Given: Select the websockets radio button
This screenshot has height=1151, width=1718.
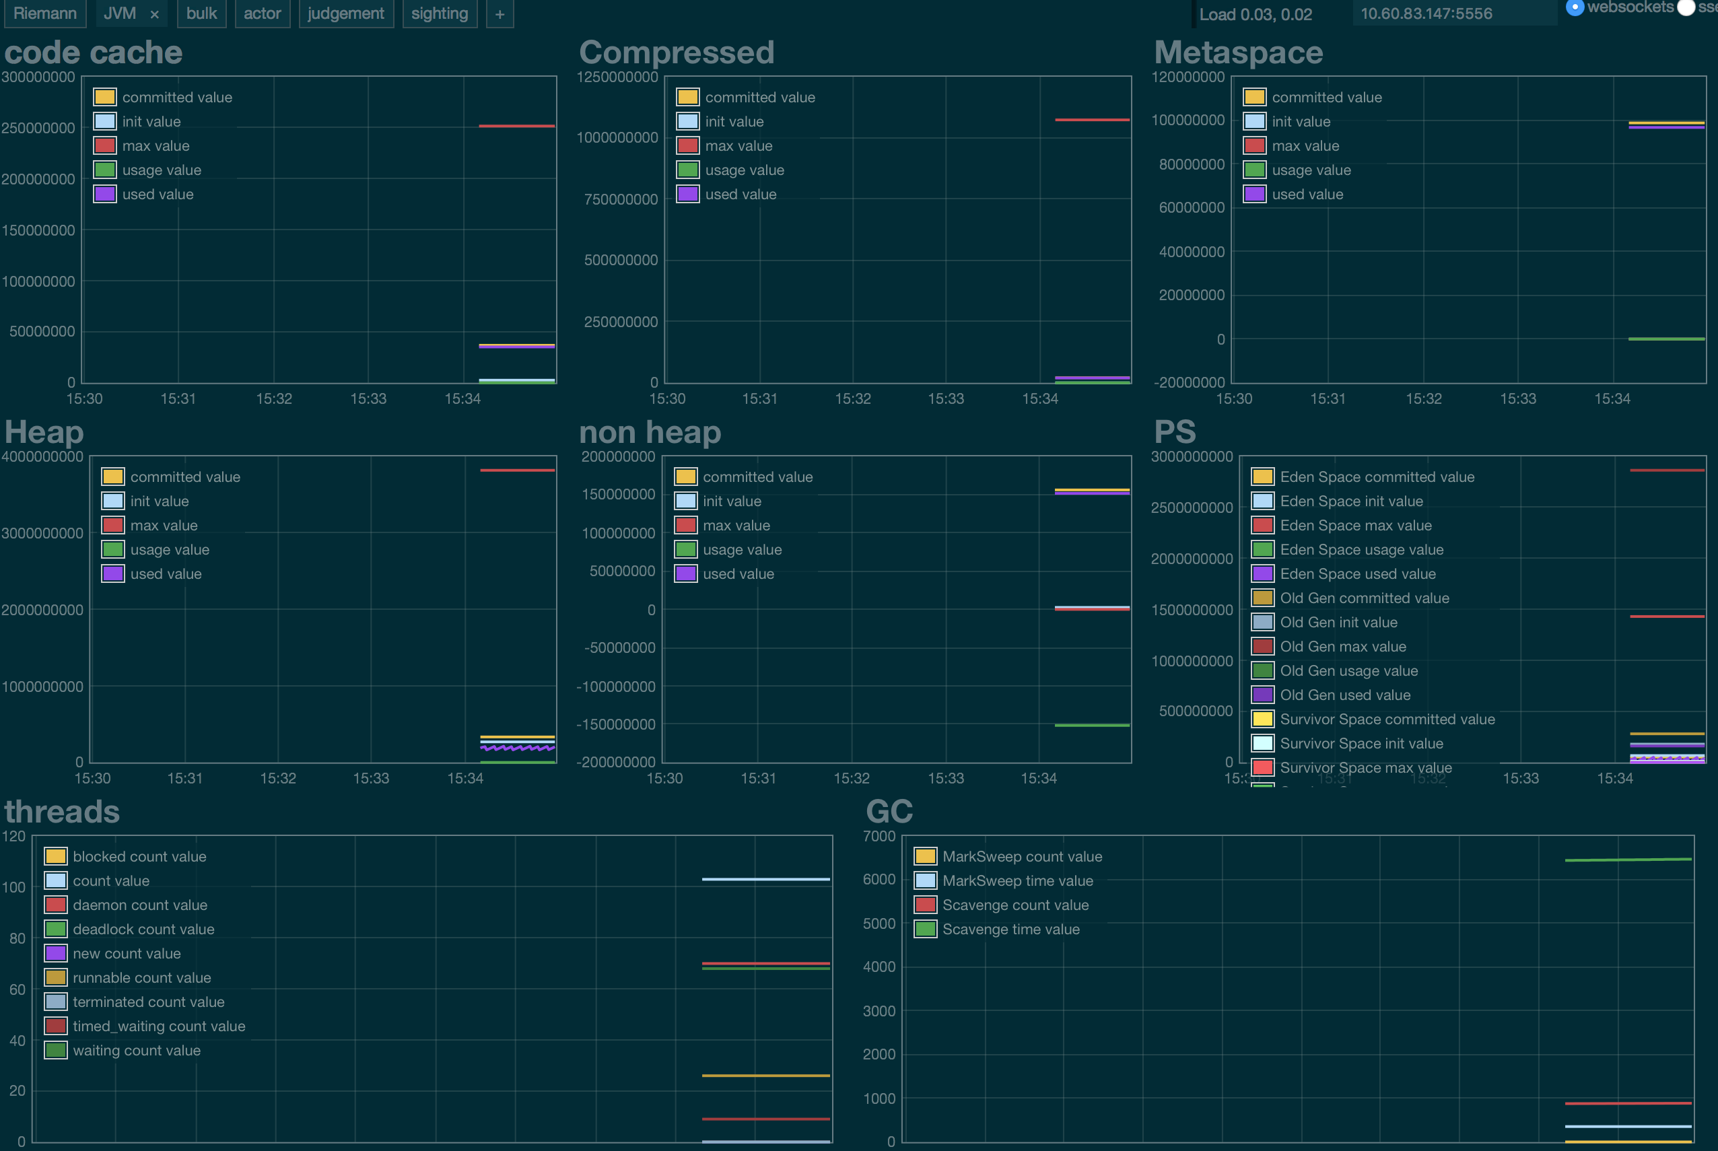Looking at the screenshot, I should pos(1574,8).
